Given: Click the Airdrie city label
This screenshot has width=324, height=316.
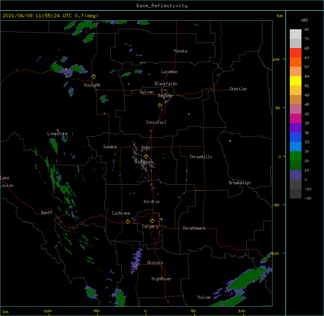Looking at the screenshot, I should tap(151, 202).
